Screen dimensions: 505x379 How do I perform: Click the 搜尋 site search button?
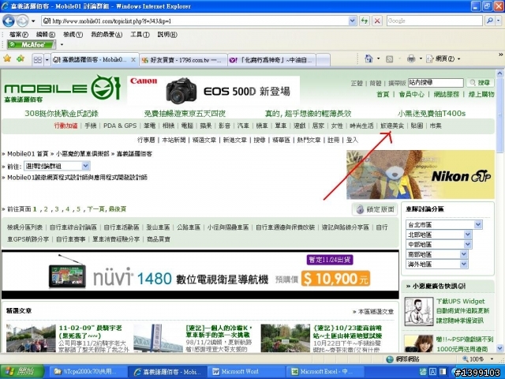(x=481, y=83)
